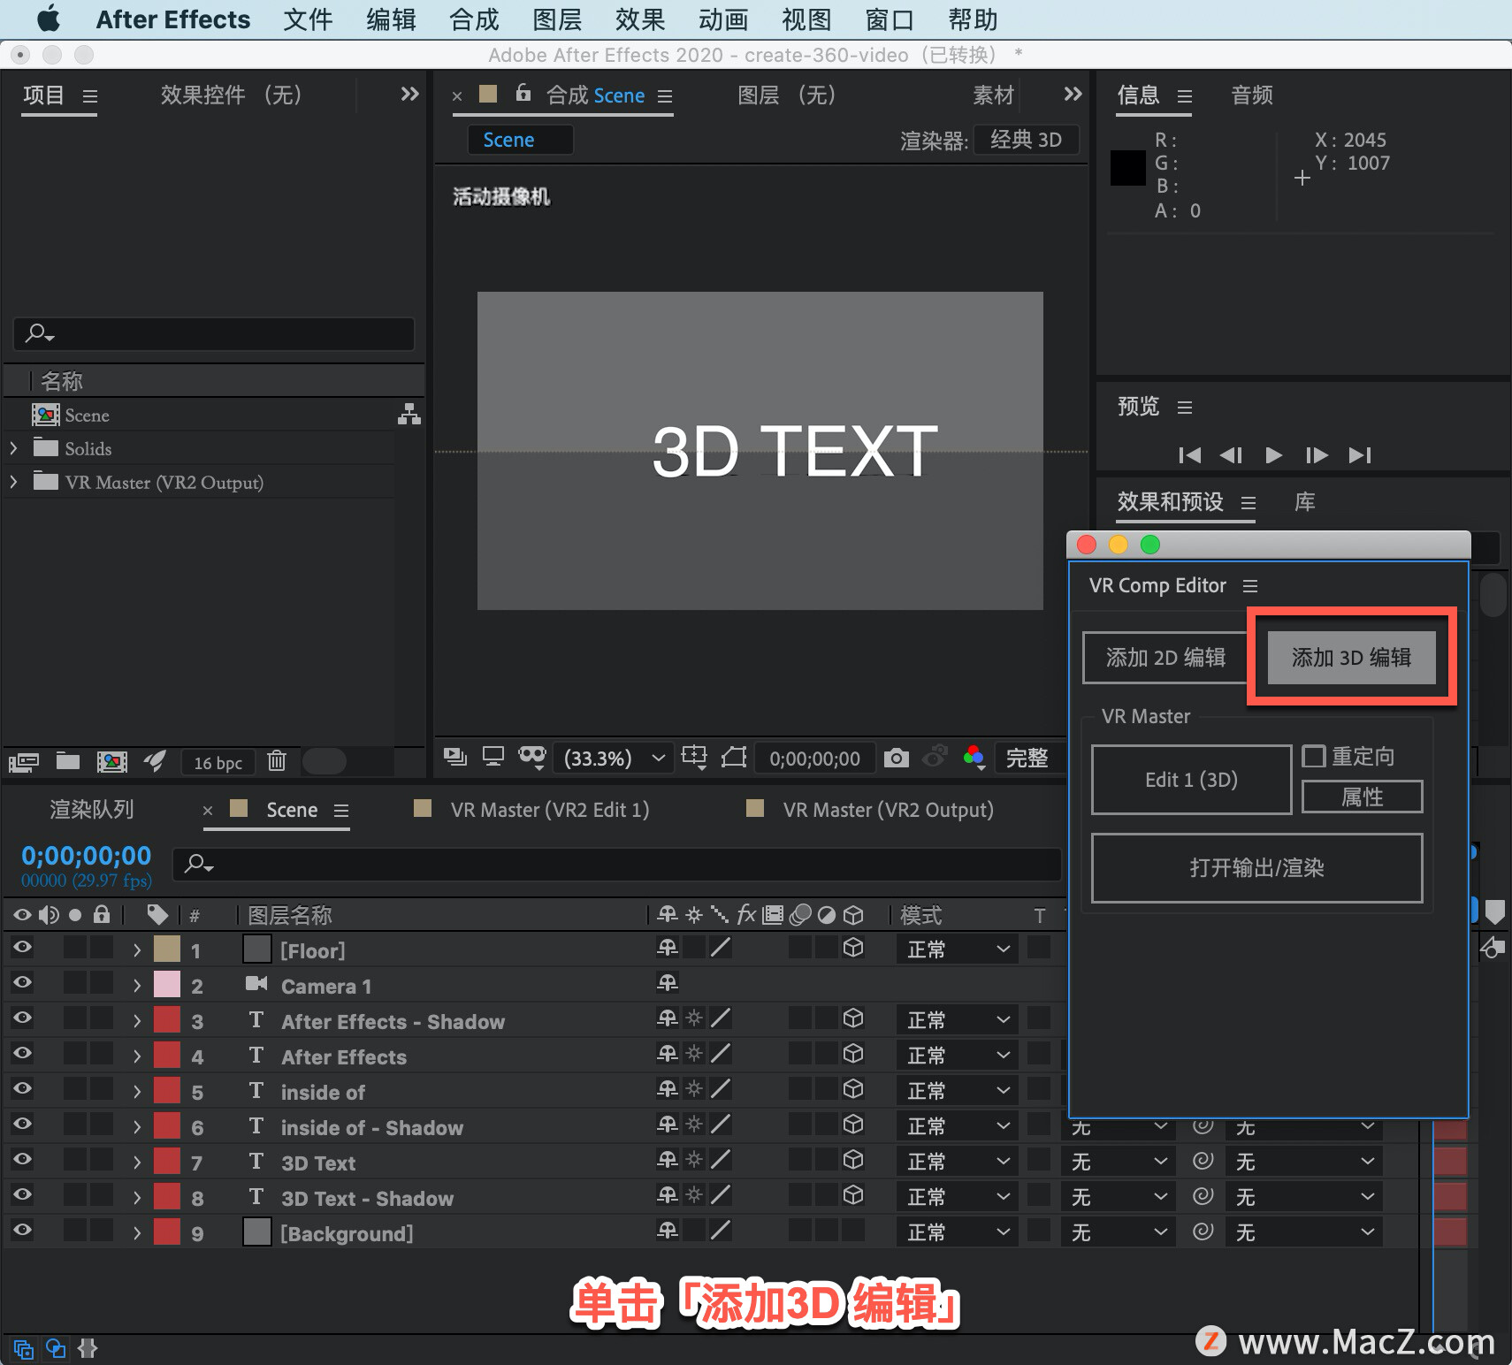
Task: Toggle visibility of inside of layer
Action: tap(22, 1088)
